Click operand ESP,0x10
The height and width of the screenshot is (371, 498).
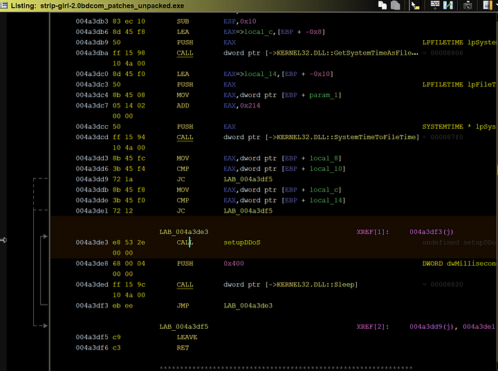coord(240,21)
